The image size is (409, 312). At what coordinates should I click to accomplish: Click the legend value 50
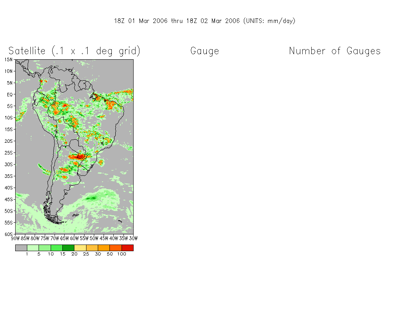[110, 254]
